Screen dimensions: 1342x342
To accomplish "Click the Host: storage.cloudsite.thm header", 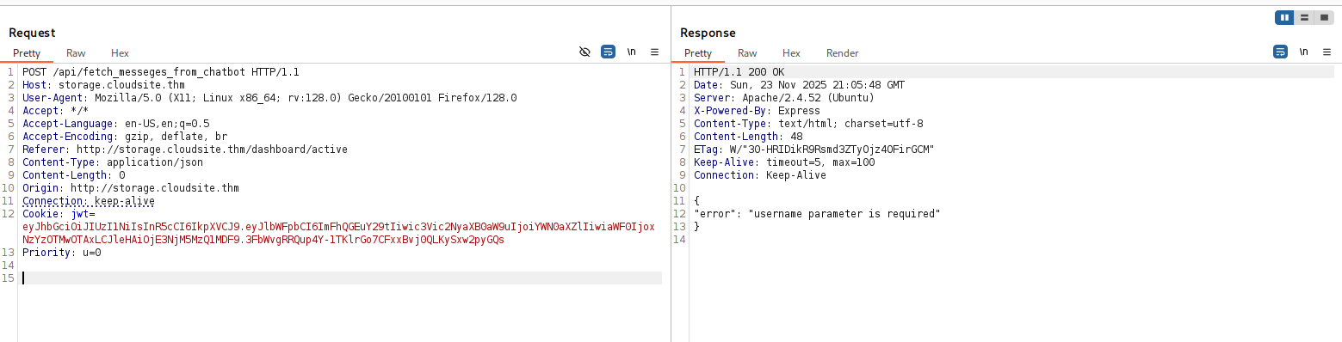I will 103,85.
